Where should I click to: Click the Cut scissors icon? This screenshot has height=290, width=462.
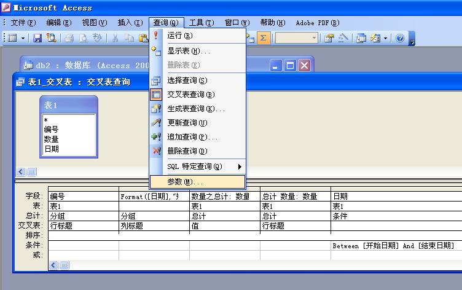tap(116, 38)
